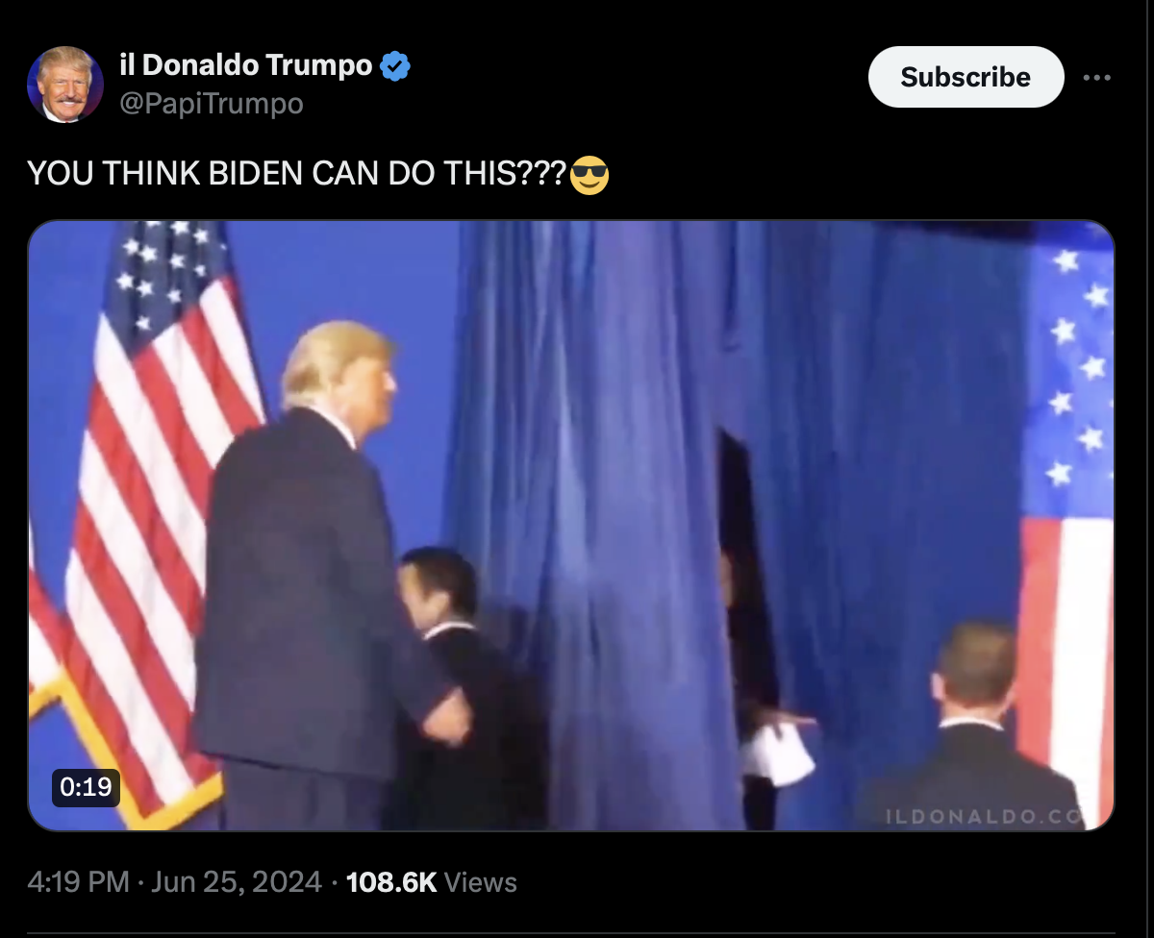Click the white paper held through the curtain
The height and width of the screenshot is (938, 1154).
(781, 751)
